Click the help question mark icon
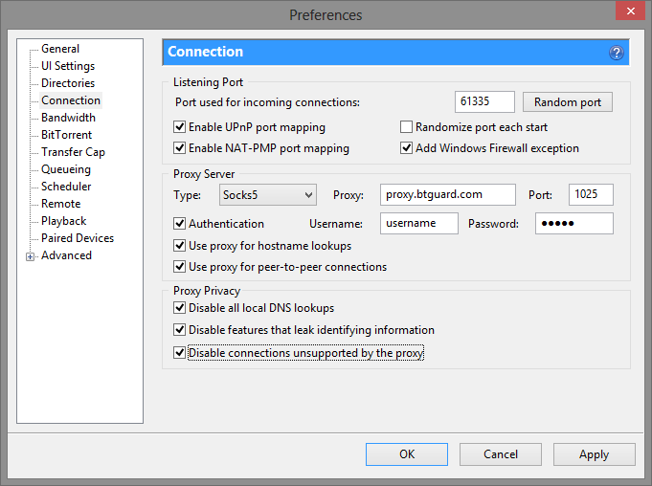Image resolution: width=652 pixels, height=486 pixels. 617,53
